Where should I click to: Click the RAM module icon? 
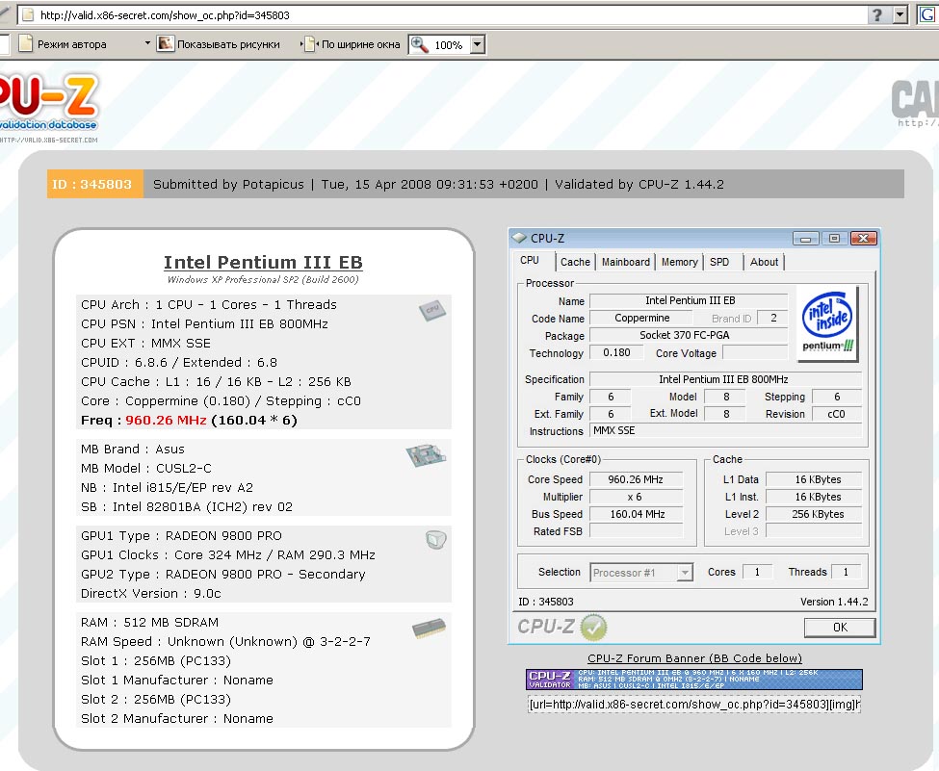[429, 628]
